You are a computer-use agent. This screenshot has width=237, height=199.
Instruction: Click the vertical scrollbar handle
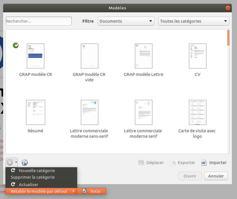[228, 38]
